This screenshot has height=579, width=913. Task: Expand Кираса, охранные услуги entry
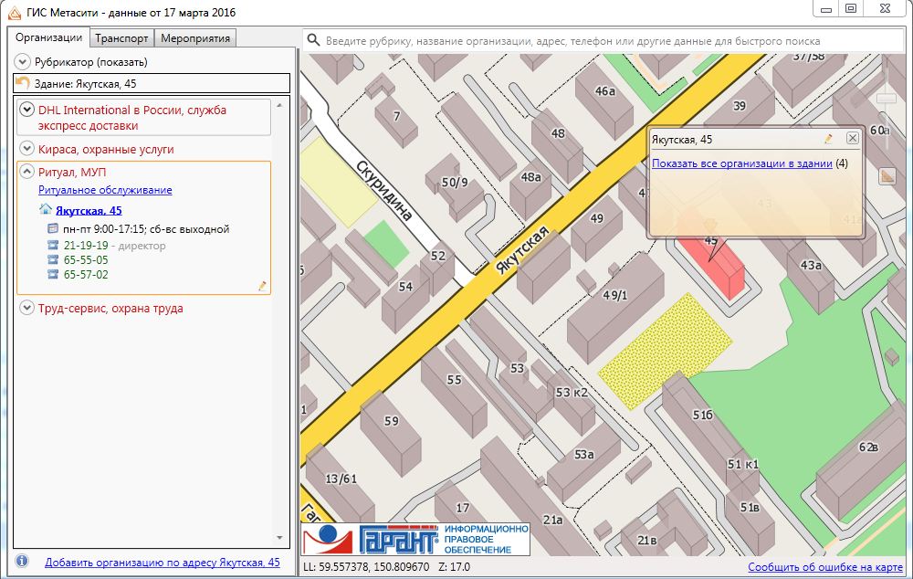26,149
